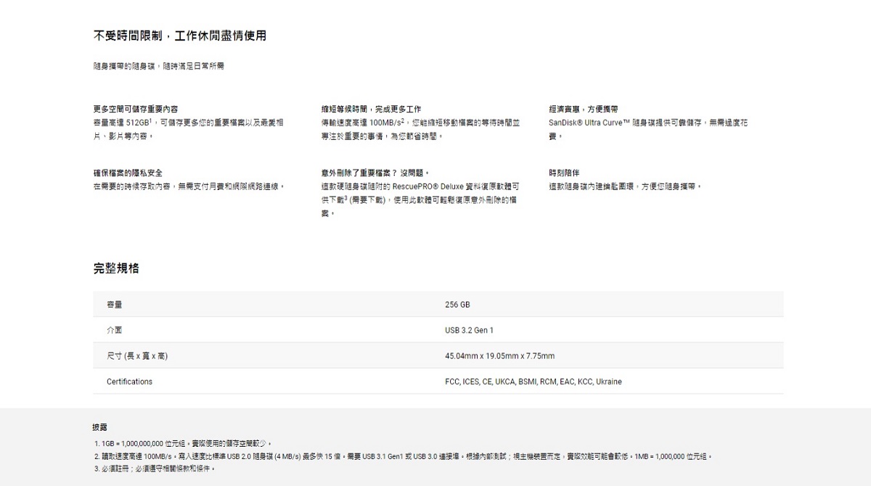871x486 pixels.
Task: Click the 披露 disclosure heading
Action: pos(99,427)
